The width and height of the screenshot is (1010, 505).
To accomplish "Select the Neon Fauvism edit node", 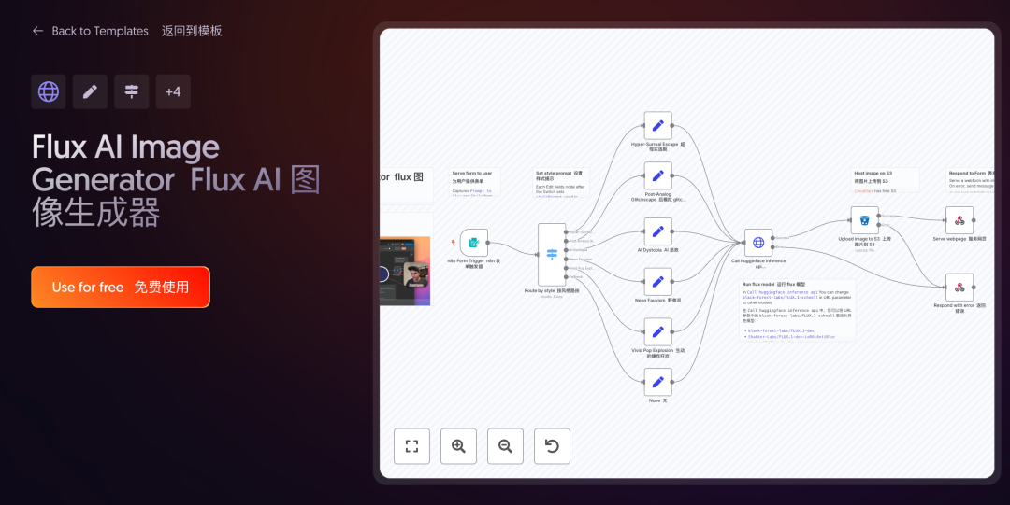I will 657,282.
